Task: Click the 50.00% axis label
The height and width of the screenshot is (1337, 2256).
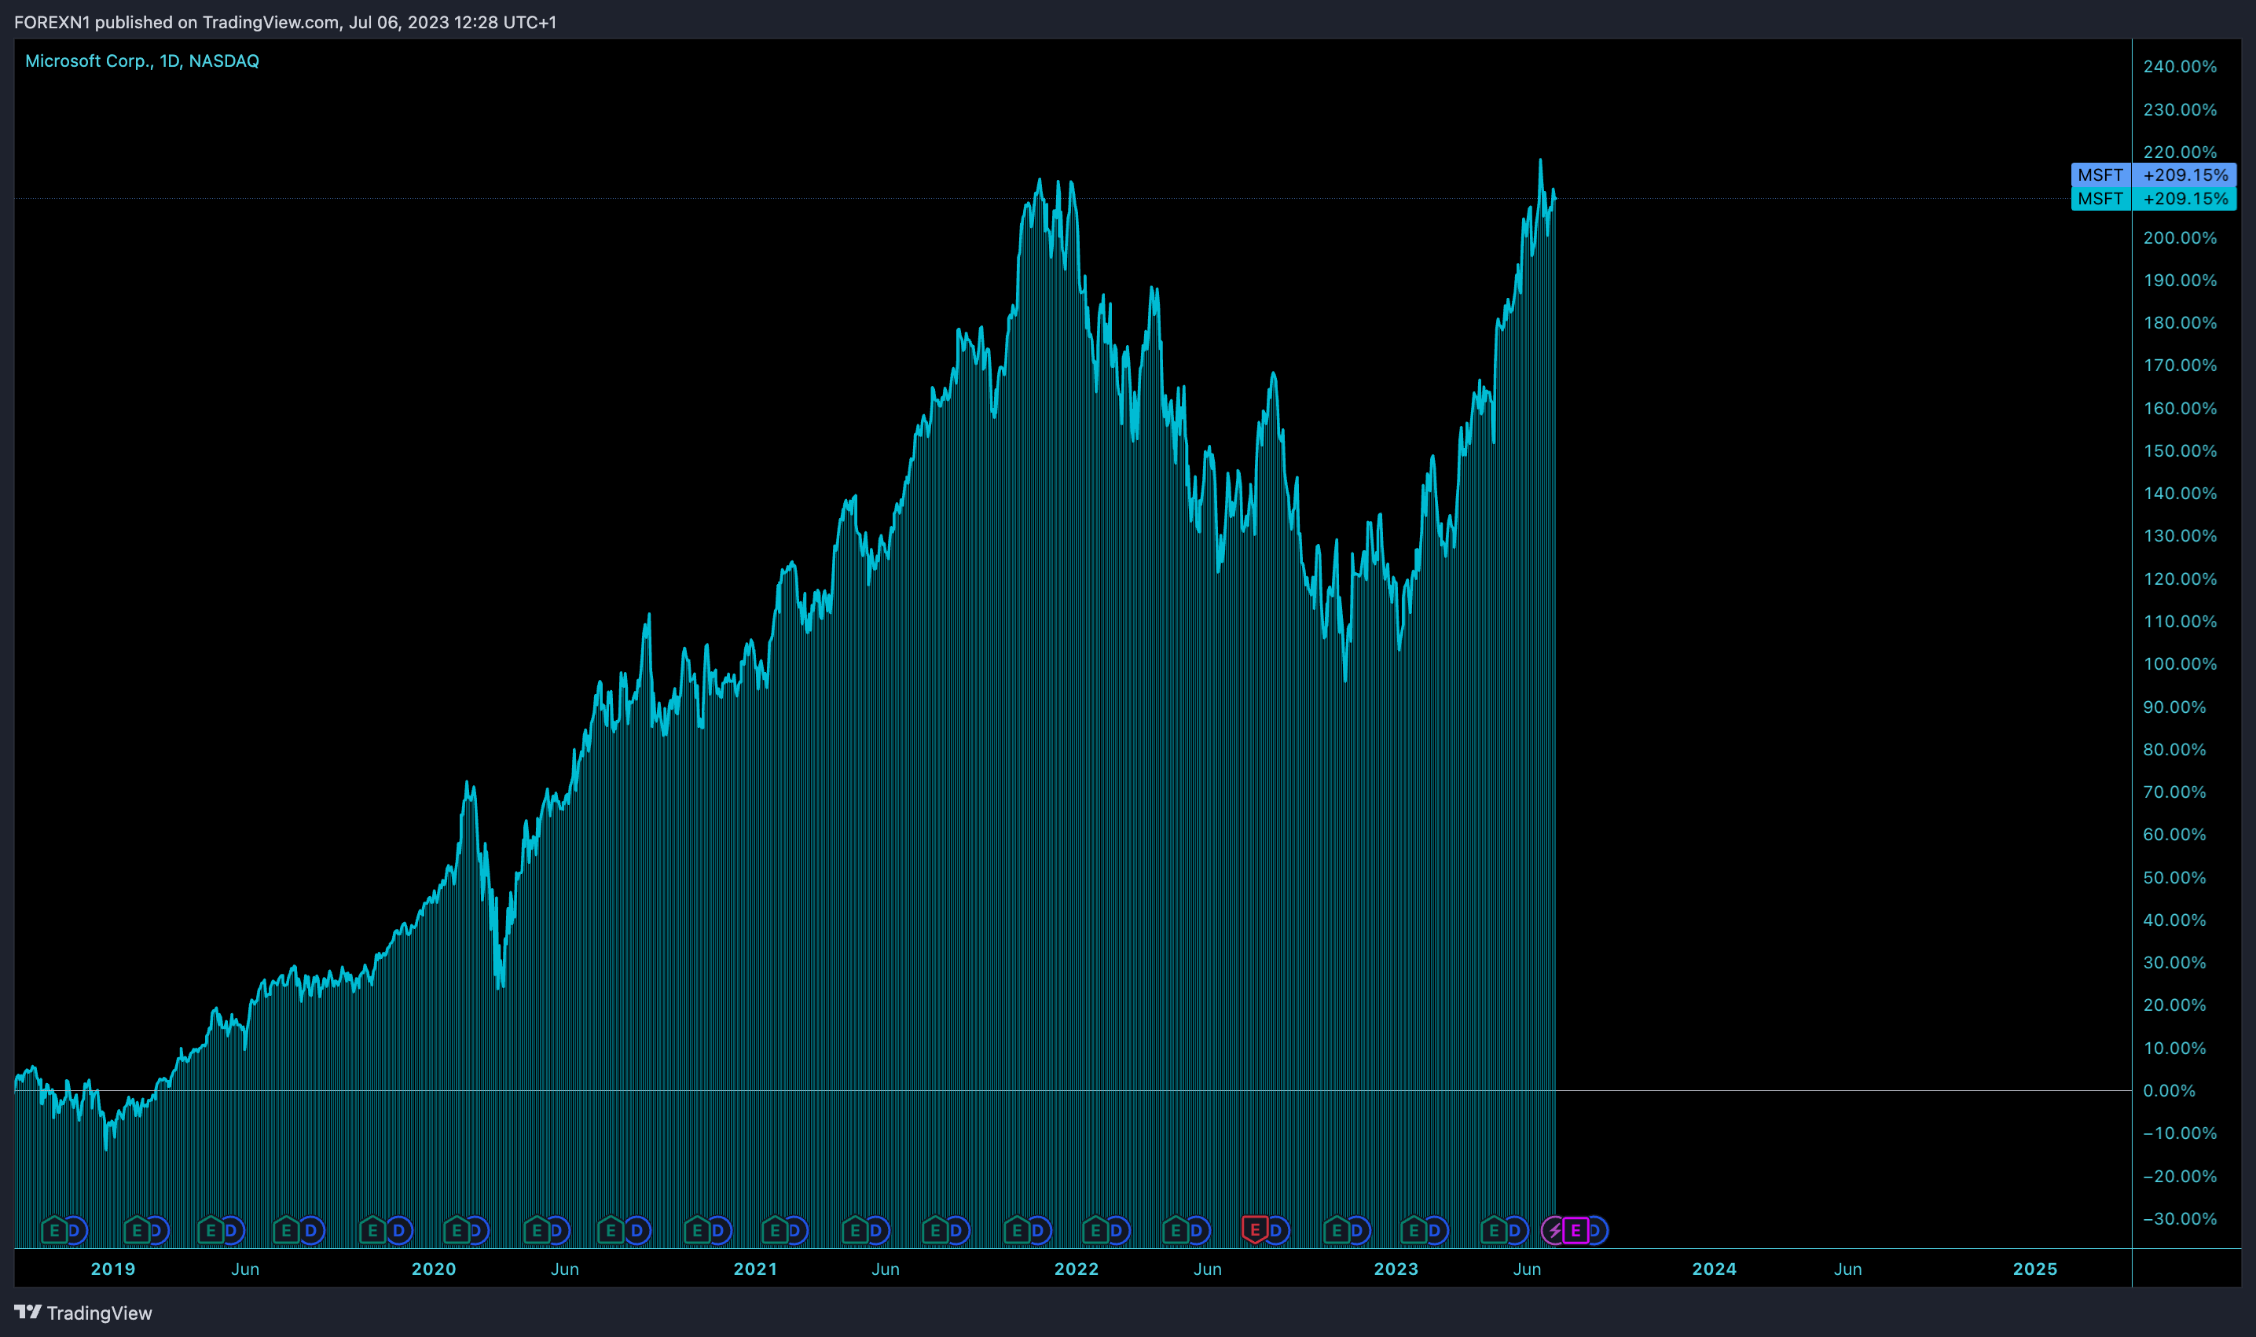Action: [2174, 877]
